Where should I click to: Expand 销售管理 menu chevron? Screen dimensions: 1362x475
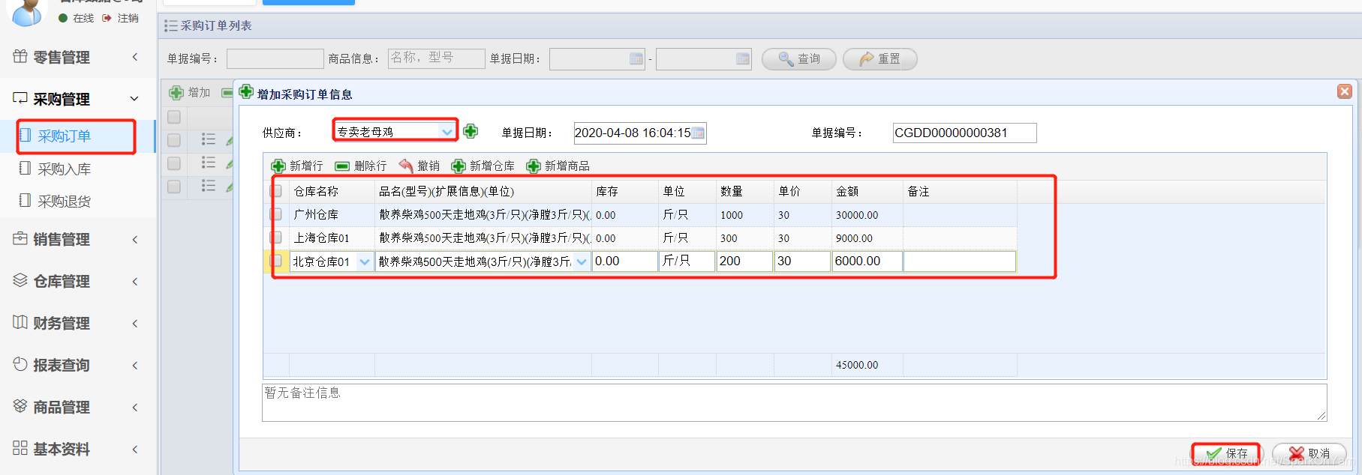tap(135, 240)
